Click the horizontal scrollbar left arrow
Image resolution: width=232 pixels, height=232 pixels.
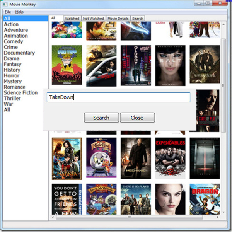point(53,217)
